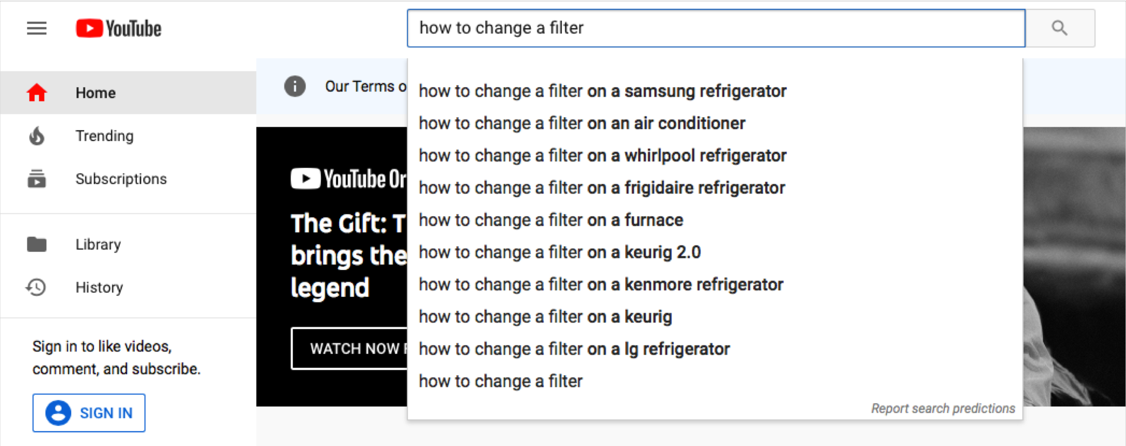Image resolution: width=1126 pixels, height=446 pixels.
Task: Click the YouTube logo
Action: point(118,28)
